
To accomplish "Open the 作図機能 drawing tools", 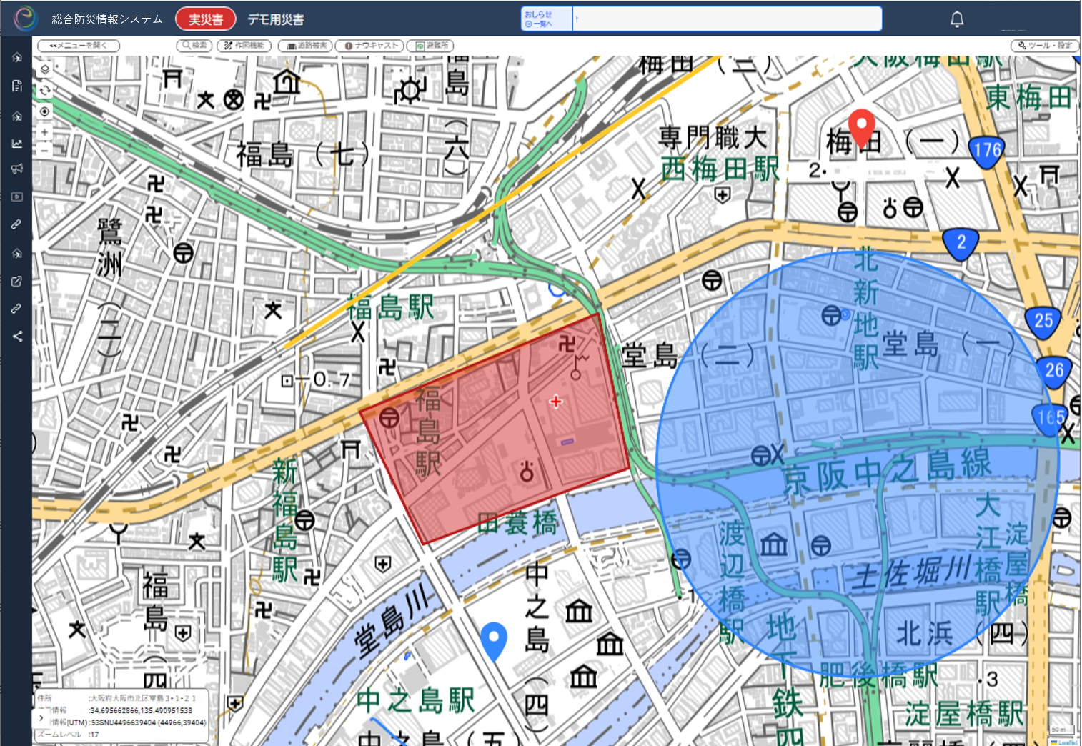I will tap(244, 46).
